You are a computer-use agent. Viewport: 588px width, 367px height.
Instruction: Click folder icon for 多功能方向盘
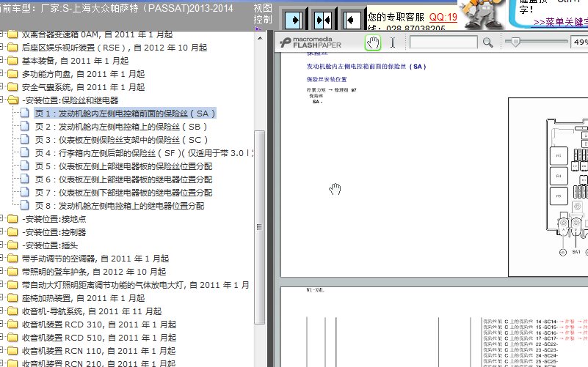click(12, 74)
